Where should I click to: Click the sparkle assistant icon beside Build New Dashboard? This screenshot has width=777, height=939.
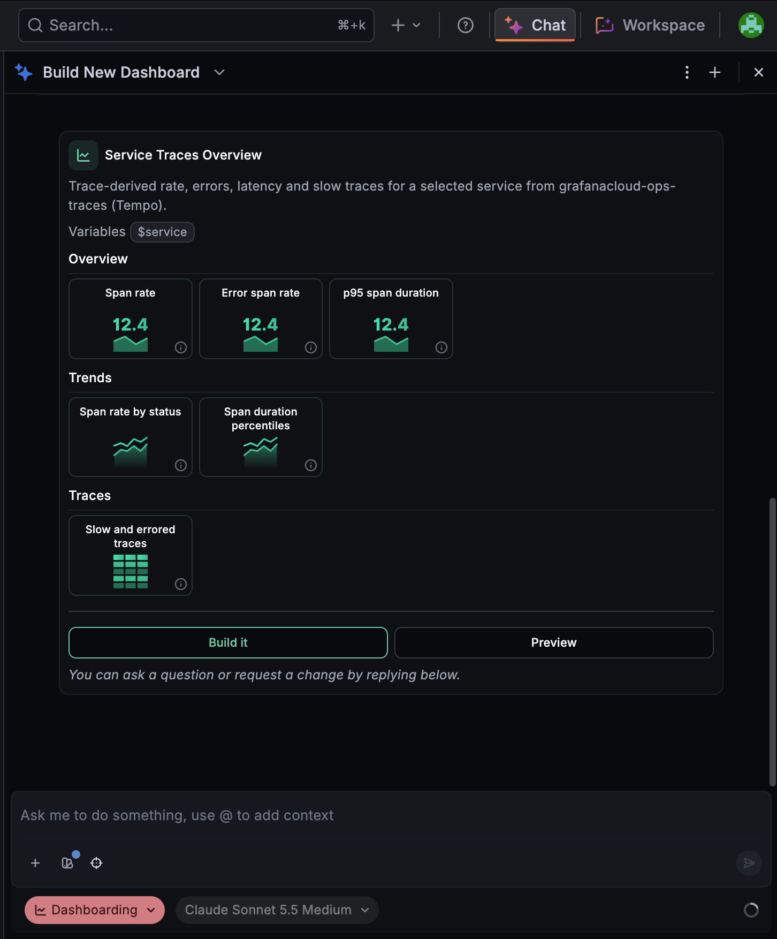pos(24,72)
